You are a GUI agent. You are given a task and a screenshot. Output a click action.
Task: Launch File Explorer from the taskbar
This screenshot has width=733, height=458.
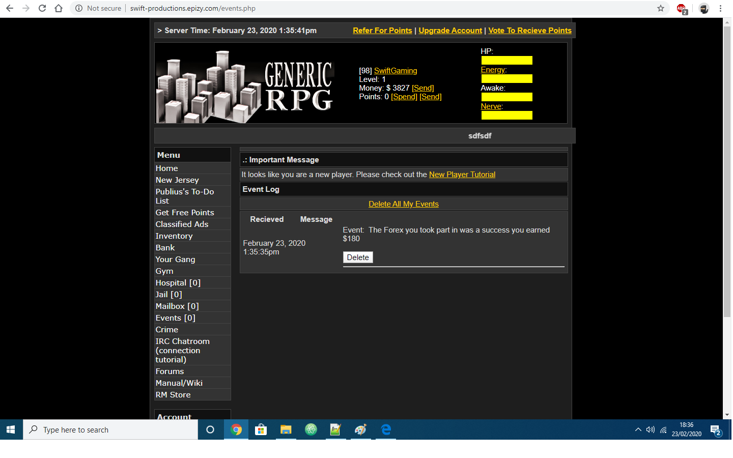click(286, 430)
